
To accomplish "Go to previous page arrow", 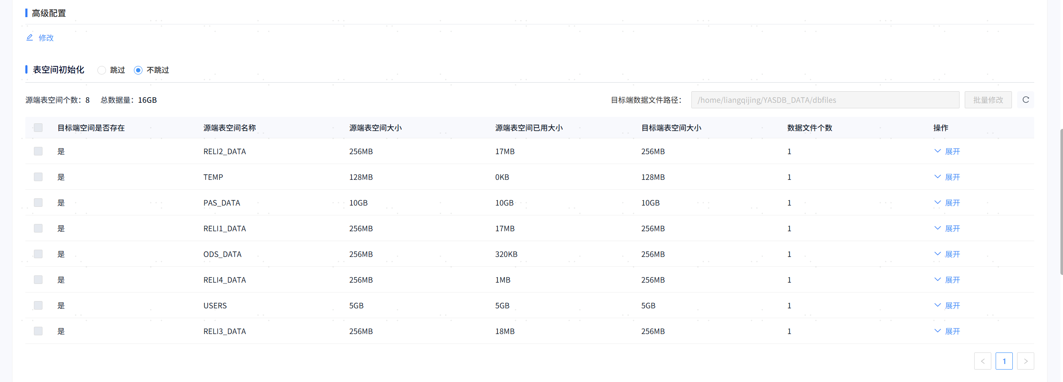I will [982, 361].
